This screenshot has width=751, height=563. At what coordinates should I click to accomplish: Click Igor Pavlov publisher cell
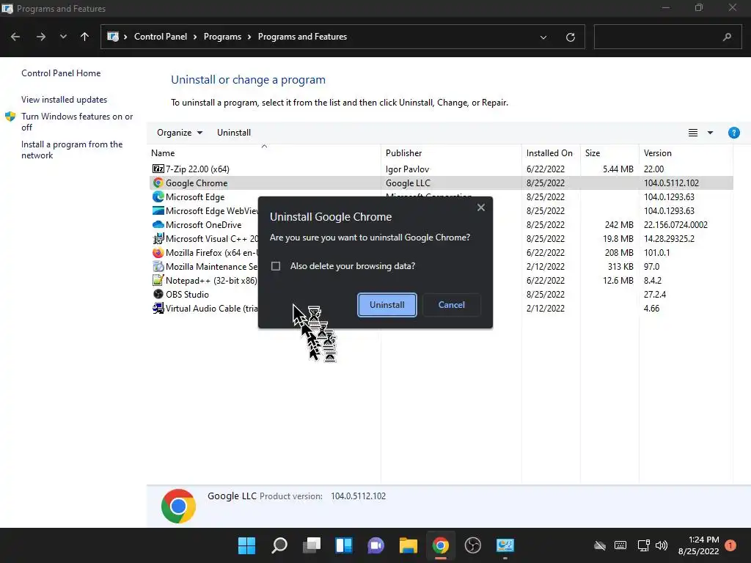coord(407,169)
